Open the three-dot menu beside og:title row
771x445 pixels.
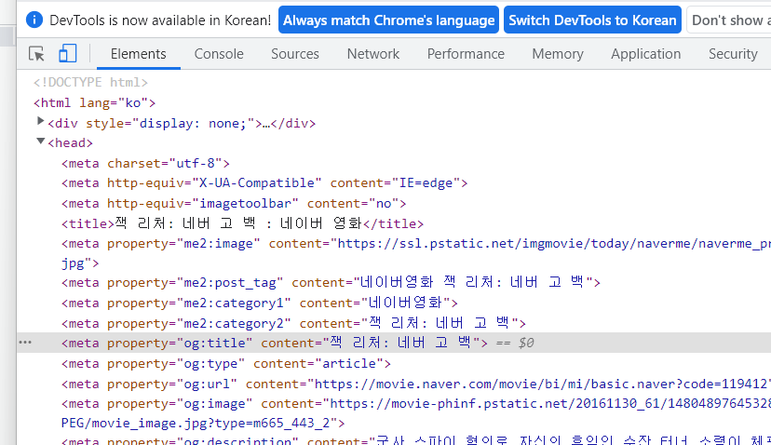pyautogui.click(x=25, y=343)
